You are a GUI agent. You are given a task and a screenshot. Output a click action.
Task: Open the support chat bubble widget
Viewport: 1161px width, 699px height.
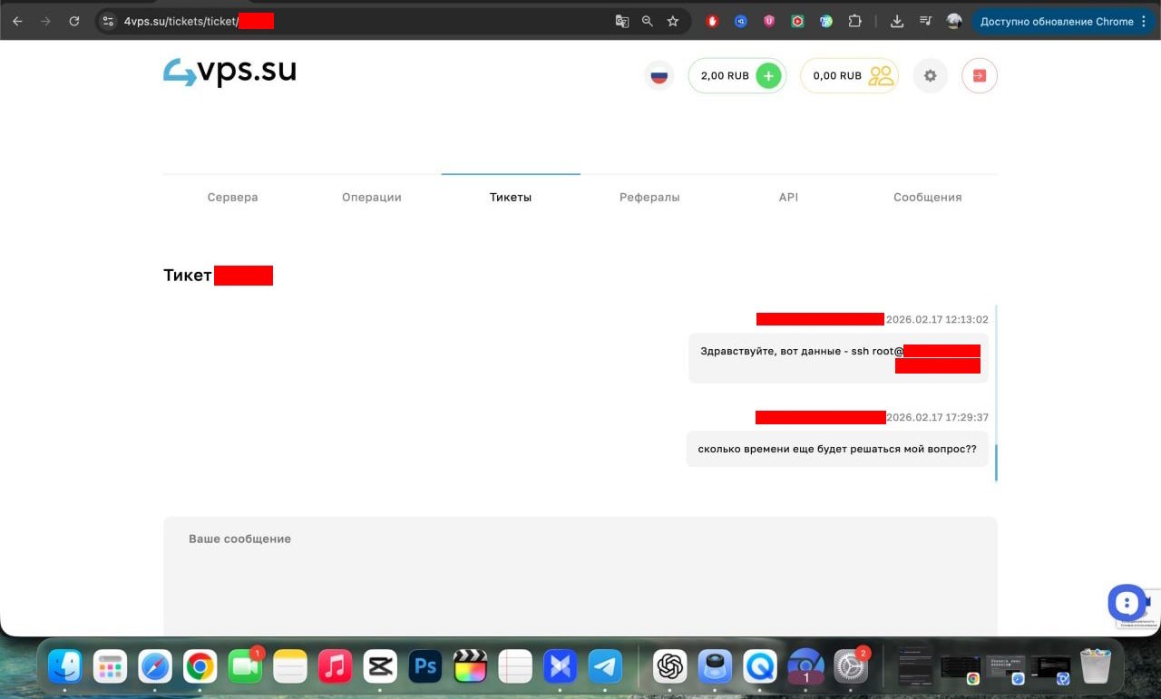1126,603
